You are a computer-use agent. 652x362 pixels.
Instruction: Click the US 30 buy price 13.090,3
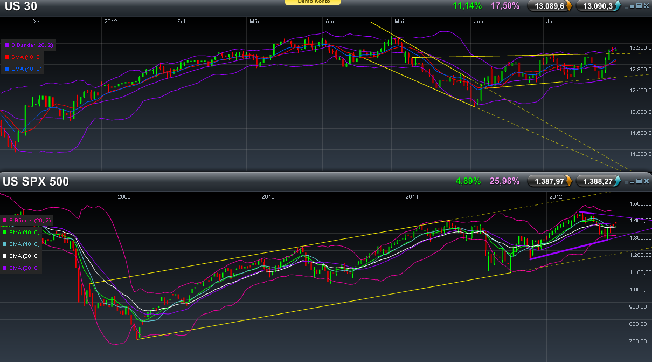595,6
